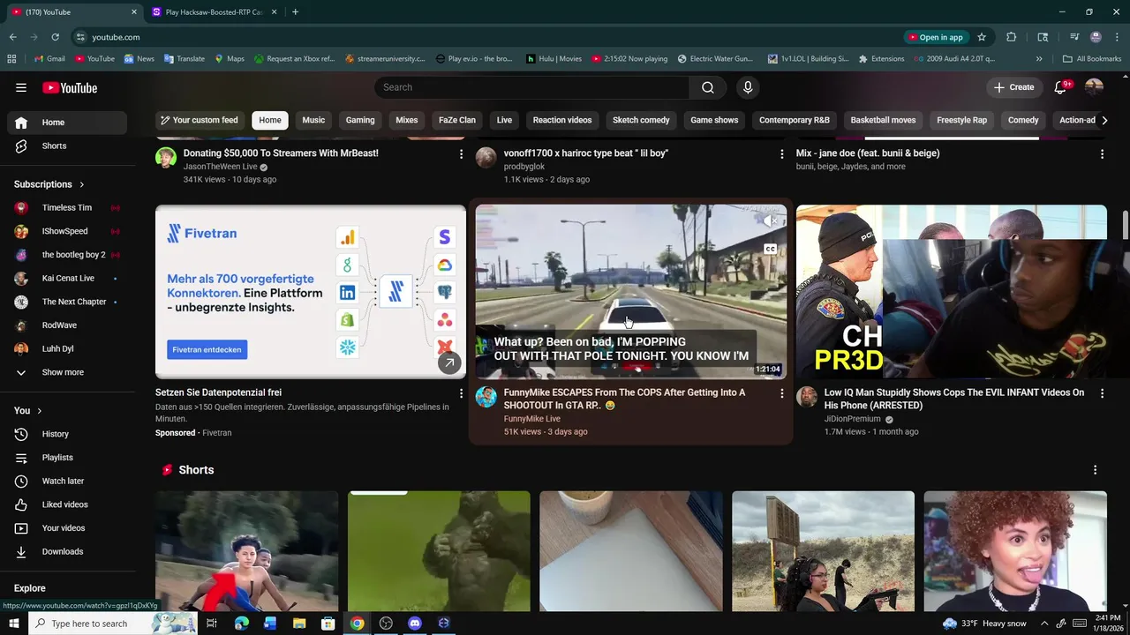This screenshot has height=635, width=1130.
Task: Open Chrome extensions puzzle icon
Action: [x=1012, y=37]
